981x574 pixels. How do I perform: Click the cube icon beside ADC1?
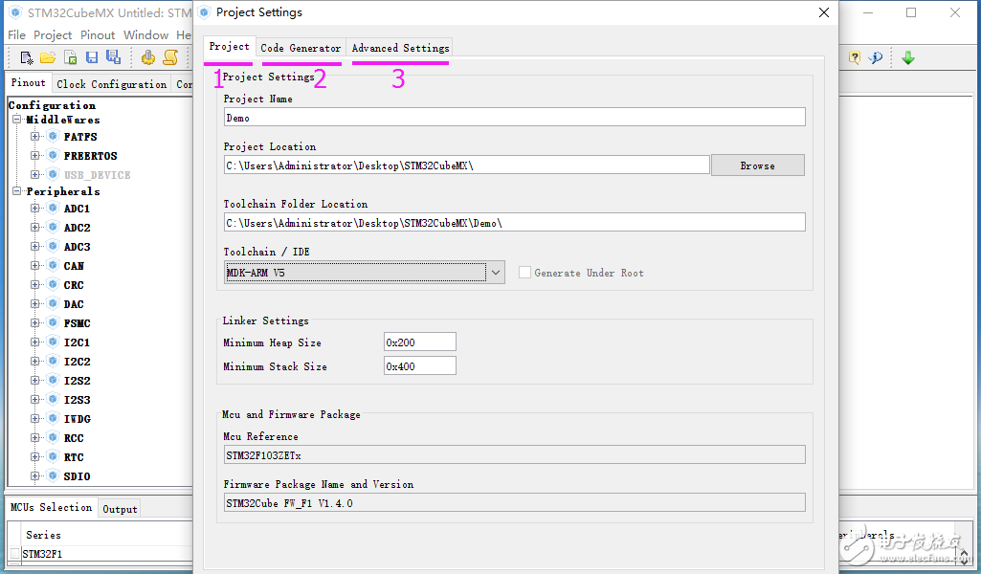coord(54,209)
